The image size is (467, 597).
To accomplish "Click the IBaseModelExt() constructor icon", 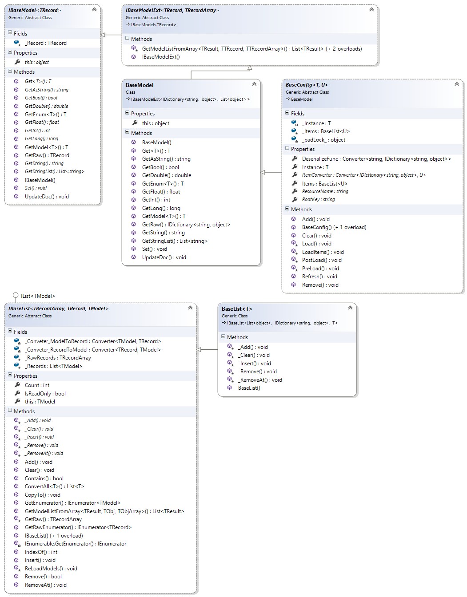I will click(x=133, y=57).
